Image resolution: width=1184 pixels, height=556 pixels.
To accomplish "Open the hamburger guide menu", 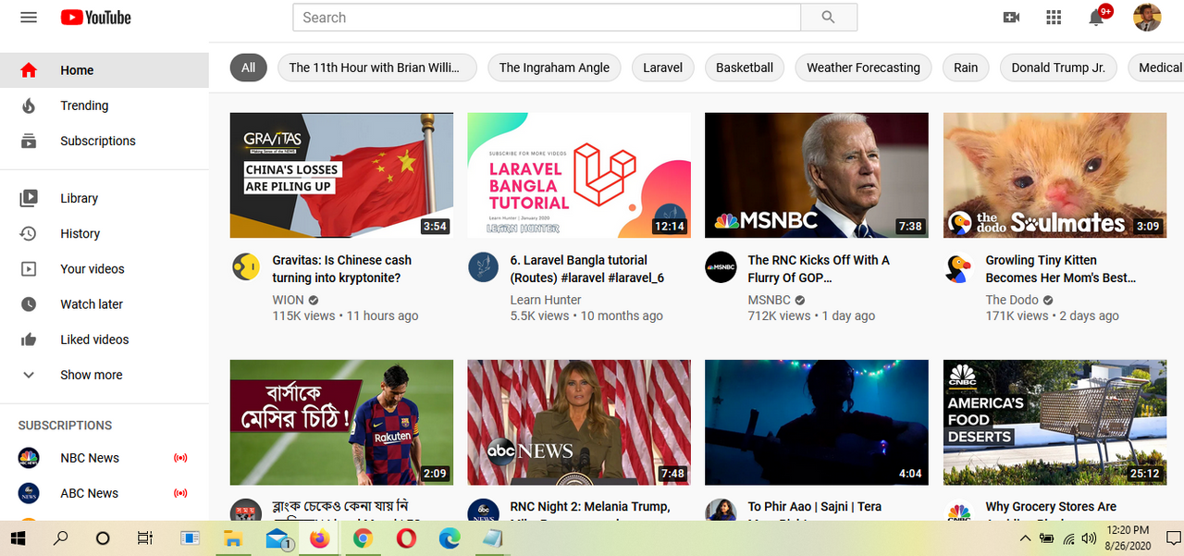I will point(29,18).
